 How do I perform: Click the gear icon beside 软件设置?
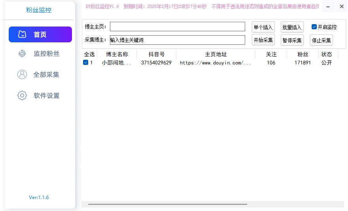(22, 95)
